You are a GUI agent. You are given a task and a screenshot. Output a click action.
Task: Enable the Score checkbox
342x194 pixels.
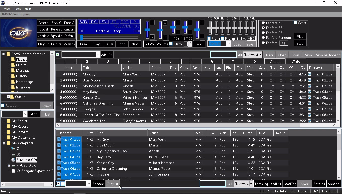[x=295, y=23]
